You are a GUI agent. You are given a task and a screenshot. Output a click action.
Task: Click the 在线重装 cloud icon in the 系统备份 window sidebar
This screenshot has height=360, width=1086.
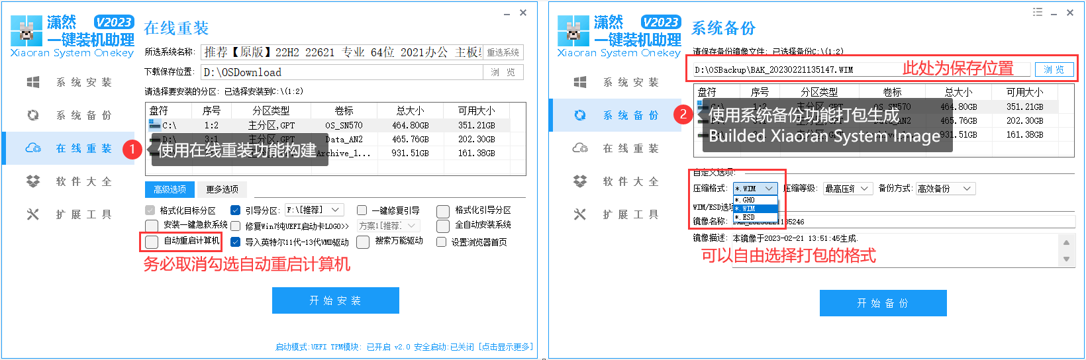point(580,148)
